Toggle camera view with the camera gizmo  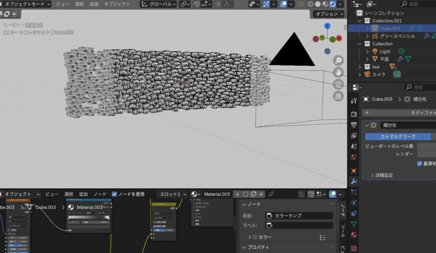338,84
